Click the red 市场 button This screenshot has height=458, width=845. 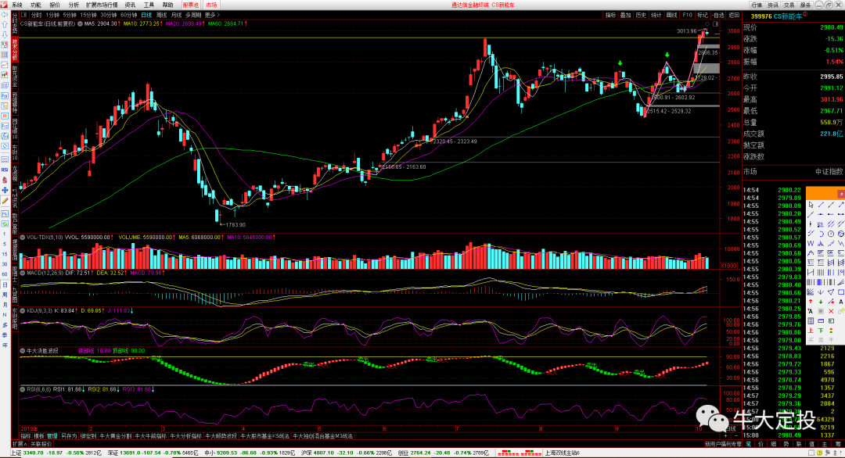pos(211,5)
